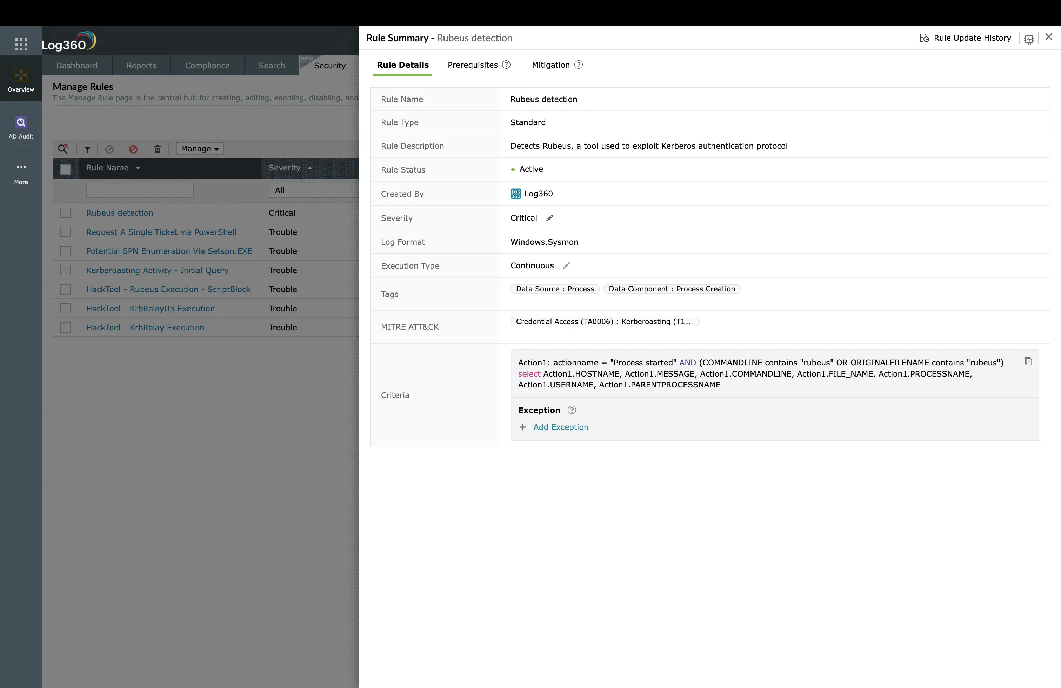1061x688 pixels.
Task: Open the Rubeus detection rule link
Action: (120, 213)
